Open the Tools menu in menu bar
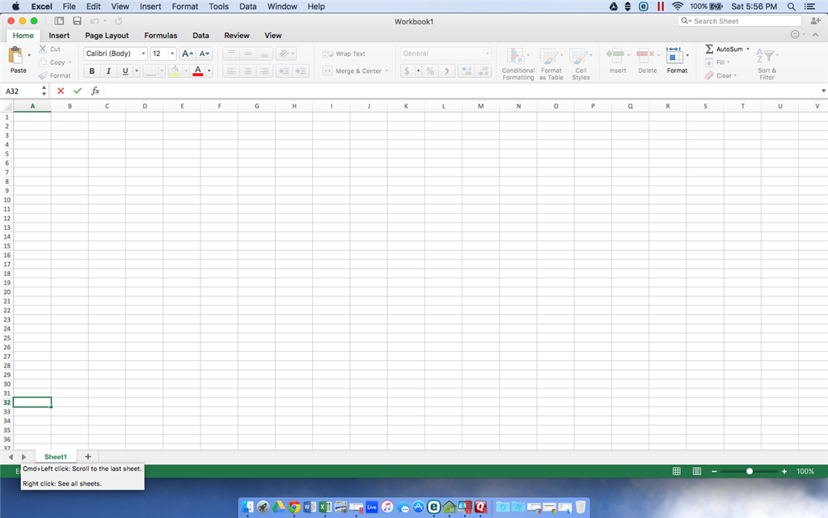Screen dimensions: 828x518 click(218, 6)
